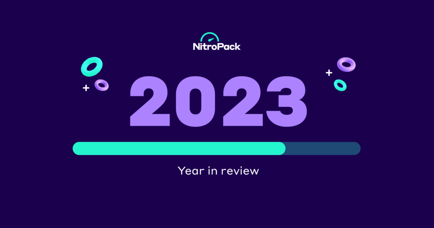The height and width of the screenshot is (228, 434).
Task: Click the small teal ring on right
Action: 340,85
